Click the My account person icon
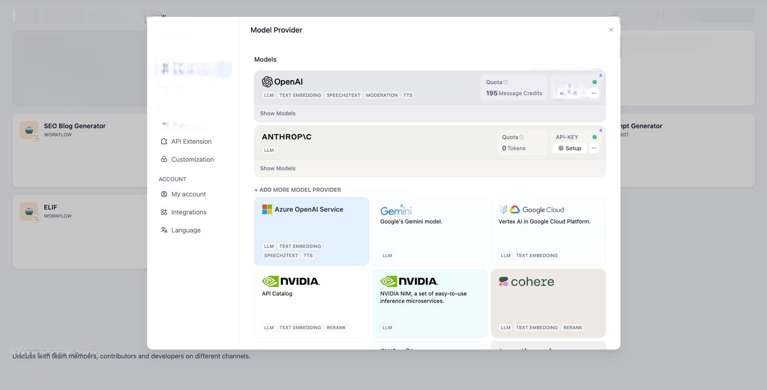767x390 pixels. pyautogui.click(x=164, y=194)
